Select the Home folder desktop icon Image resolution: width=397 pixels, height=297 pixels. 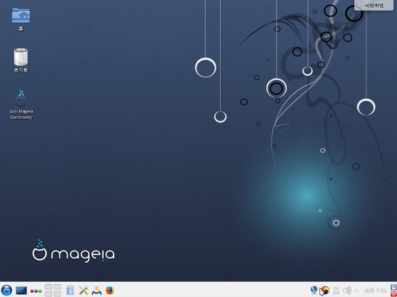21,19
